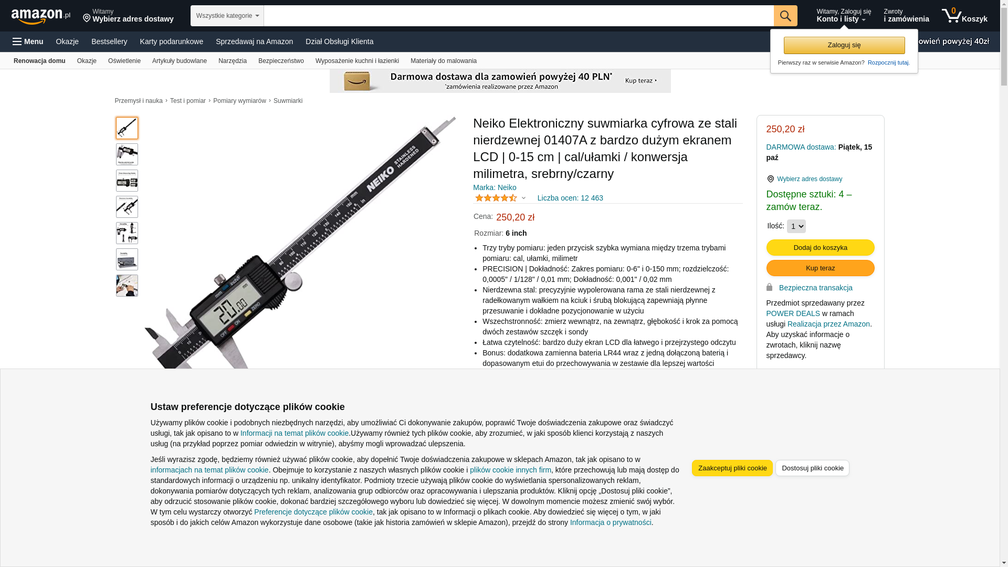This screenshot has width=1008, height=567.
Task: Expand the Konto i listy menu
Action: [843, 16]
